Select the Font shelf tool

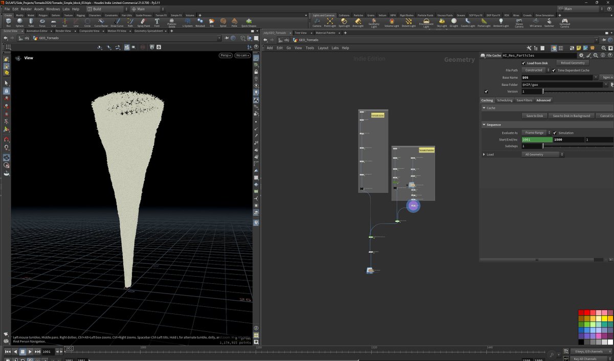157,22
